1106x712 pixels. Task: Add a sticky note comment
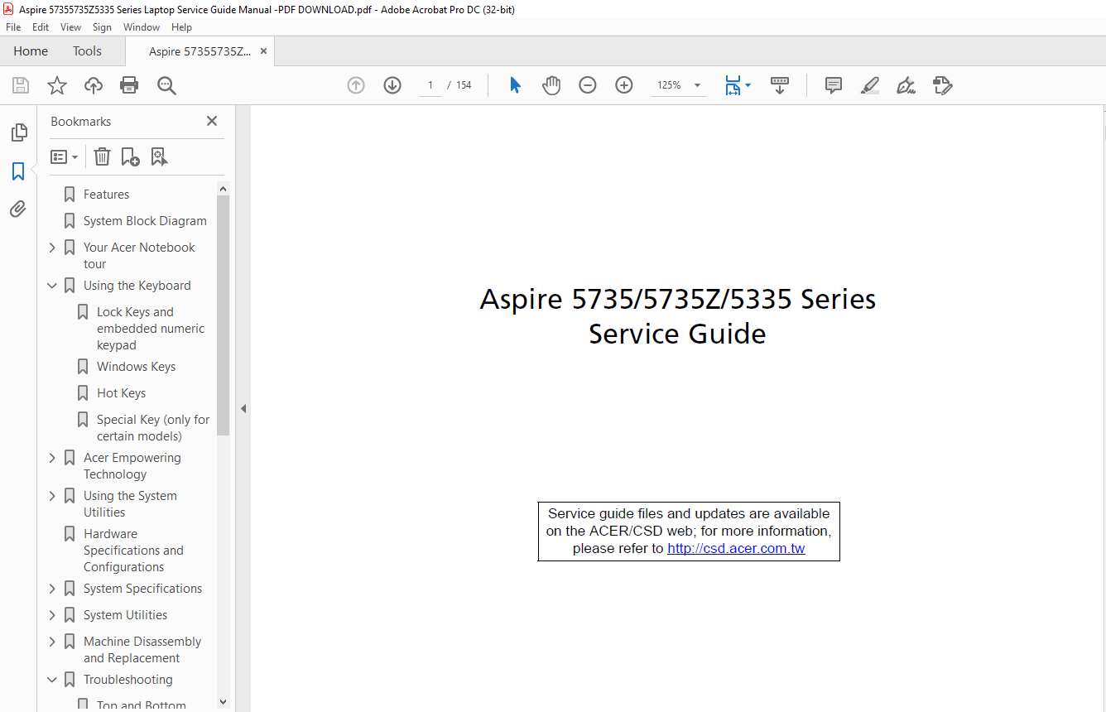[834, 85]
